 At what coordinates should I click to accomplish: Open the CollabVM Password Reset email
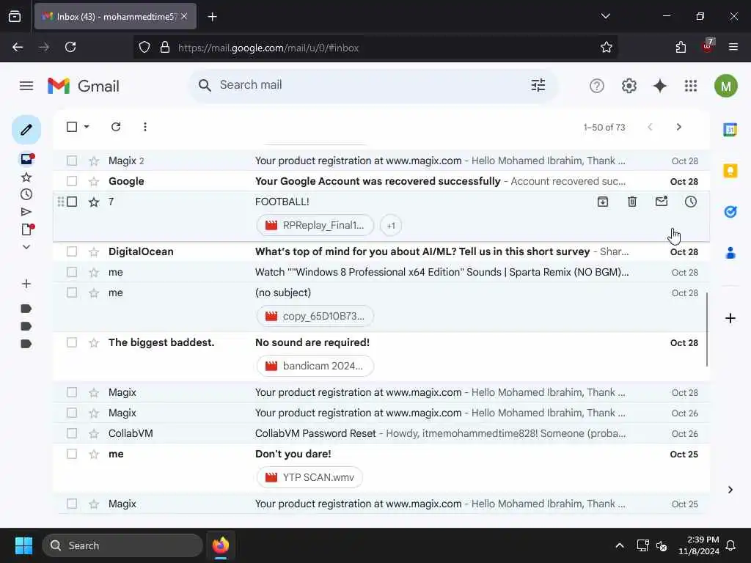[381, 433]
